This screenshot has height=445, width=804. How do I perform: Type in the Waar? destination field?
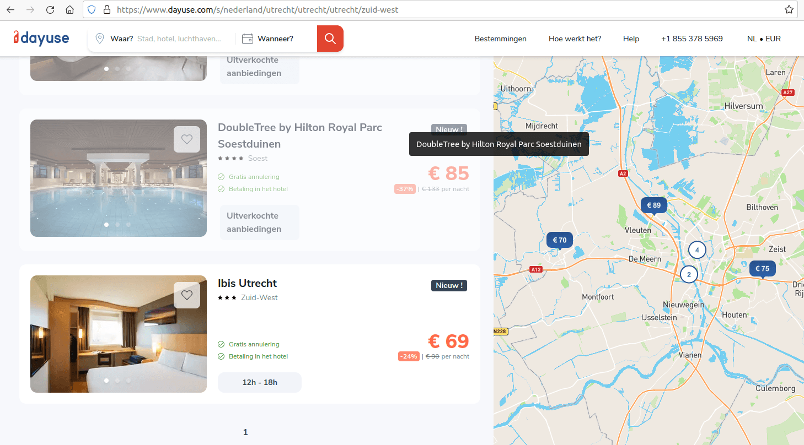tap(179, 39)
